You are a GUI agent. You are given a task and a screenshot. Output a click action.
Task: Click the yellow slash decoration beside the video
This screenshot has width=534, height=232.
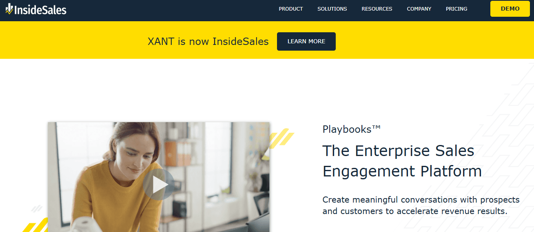coord(281,137)
